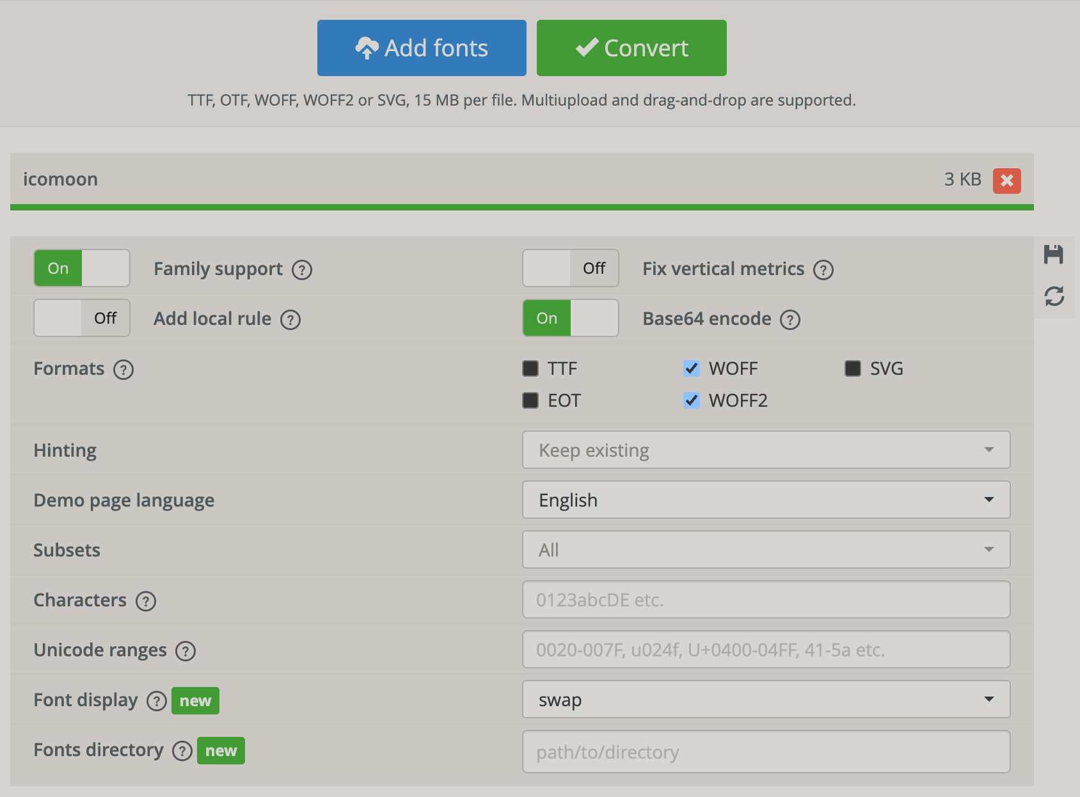Enable the Fix vertical metrics switch
This screenshot has width=1080, height=797.
[x=571, y=268]
